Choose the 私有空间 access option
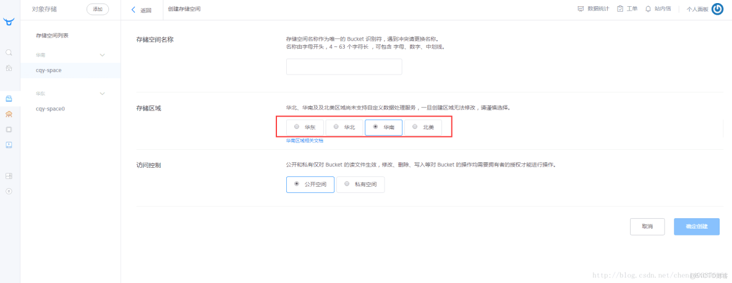732x283 pixels. click(360, 184)
